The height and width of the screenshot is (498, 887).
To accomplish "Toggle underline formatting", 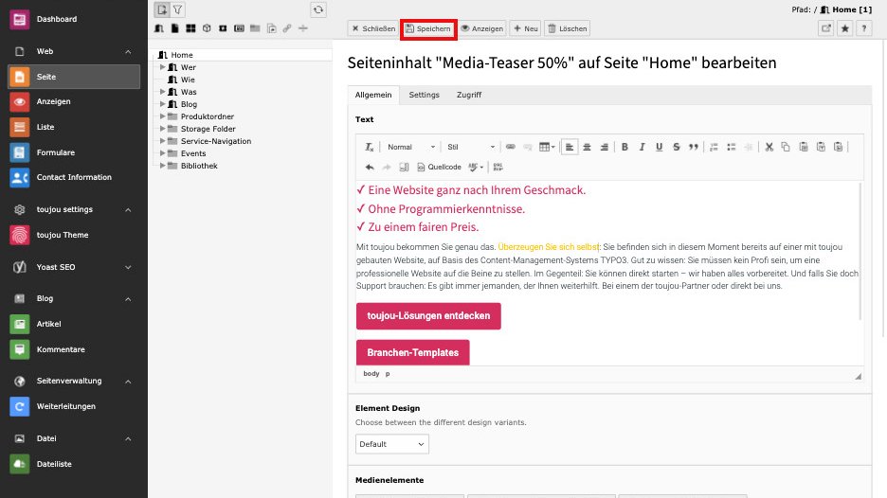I will click(x=659, y=147).
